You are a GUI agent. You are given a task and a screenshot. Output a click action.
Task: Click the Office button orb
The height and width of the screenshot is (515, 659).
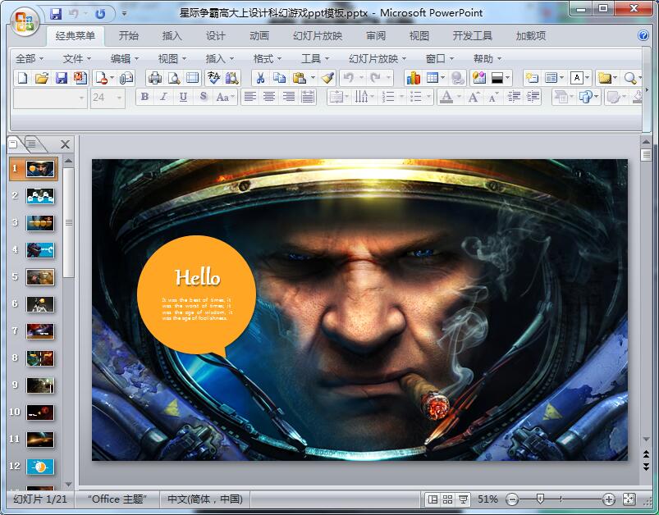pos(25,21)
